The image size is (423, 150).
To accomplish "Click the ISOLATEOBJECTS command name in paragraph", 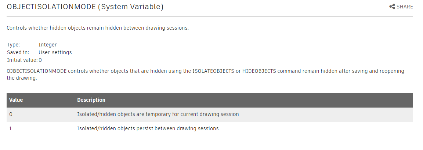I will (213, 71).
